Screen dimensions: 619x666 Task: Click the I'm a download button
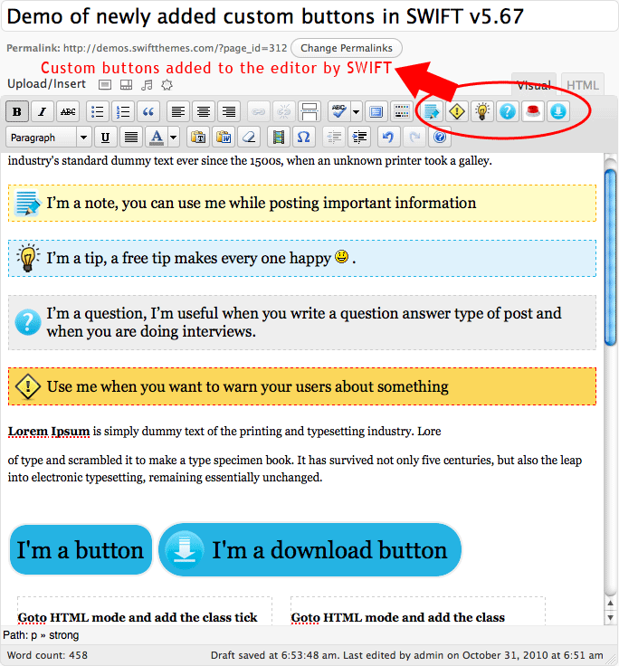pyautogui.click(x=310, y=550)
